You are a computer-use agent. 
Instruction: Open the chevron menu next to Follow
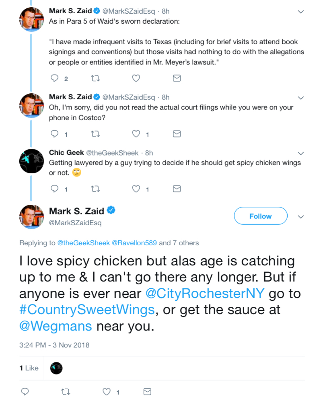[x=301, y=217]
